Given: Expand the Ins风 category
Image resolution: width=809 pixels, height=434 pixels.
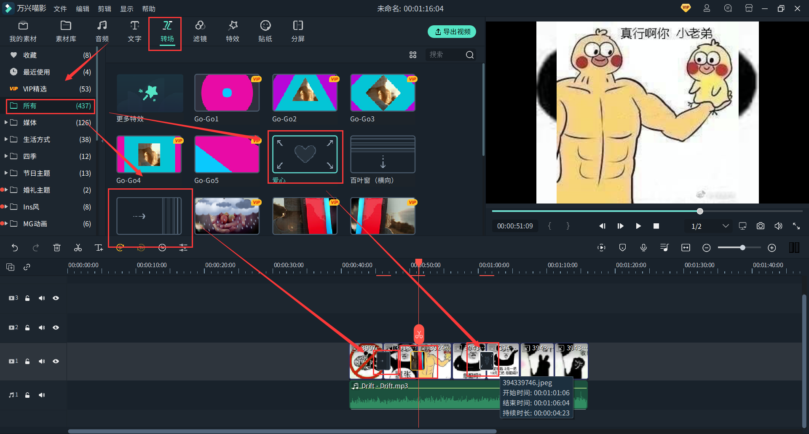Looking at the screenshot, I should pyautogui.click(x=6, y=206).
